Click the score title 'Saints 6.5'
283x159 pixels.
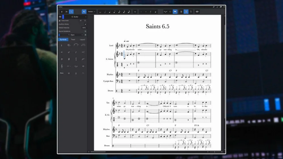[x=158, y=26]
